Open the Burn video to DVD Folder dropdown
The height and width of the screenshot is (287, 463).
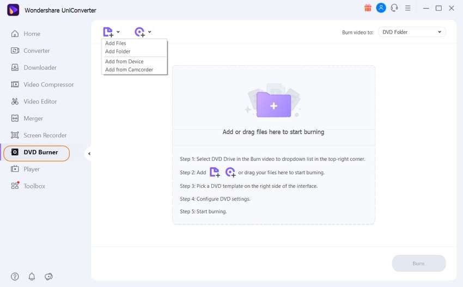(x=412, y=32)
